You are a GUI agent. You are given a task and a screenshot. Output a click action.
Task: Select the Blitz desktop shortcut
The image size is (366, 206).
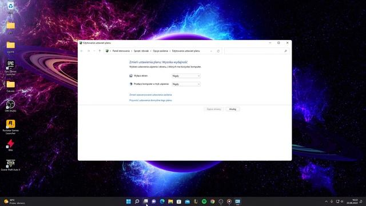point(10,145)
